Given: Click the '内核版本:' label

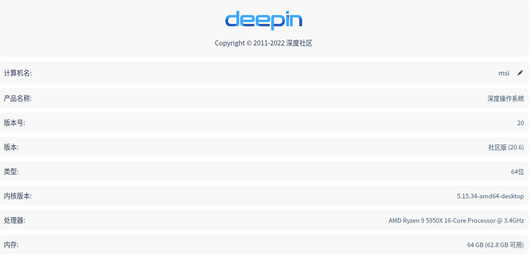Looking at the screenshot, I should point(18,196).
